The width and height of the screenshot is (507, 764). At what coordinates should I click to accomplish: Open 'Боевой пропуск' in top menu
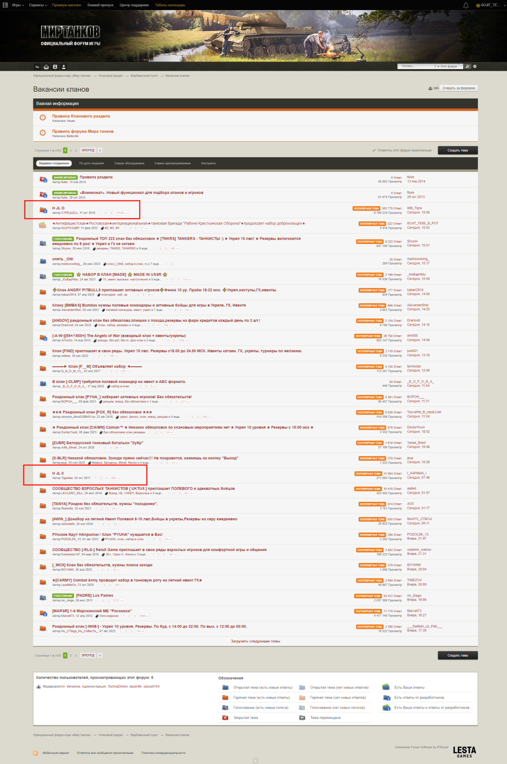(x=100, y=5)
